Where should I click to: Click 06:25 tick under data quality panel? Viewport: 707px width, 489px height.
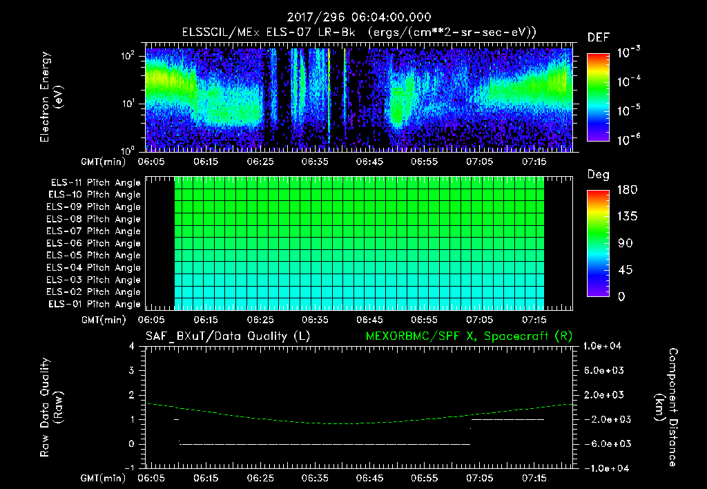point(260,478)
